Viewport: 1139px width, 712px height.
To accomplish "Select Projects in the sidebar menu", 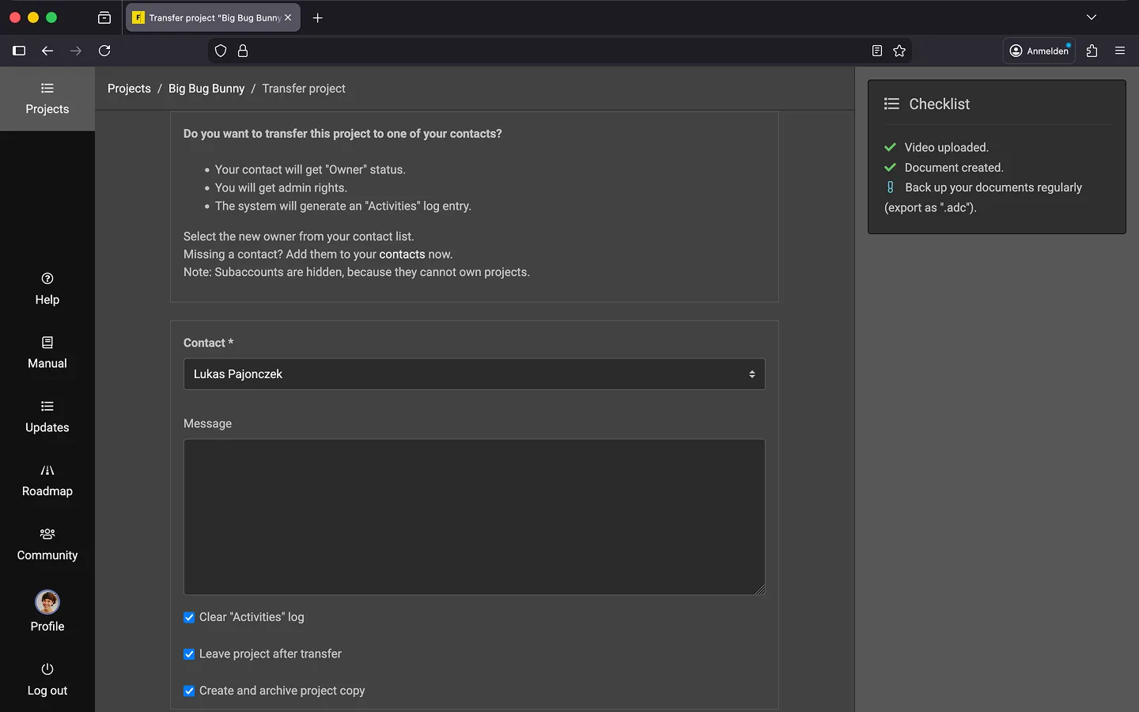I will (47, 99).
